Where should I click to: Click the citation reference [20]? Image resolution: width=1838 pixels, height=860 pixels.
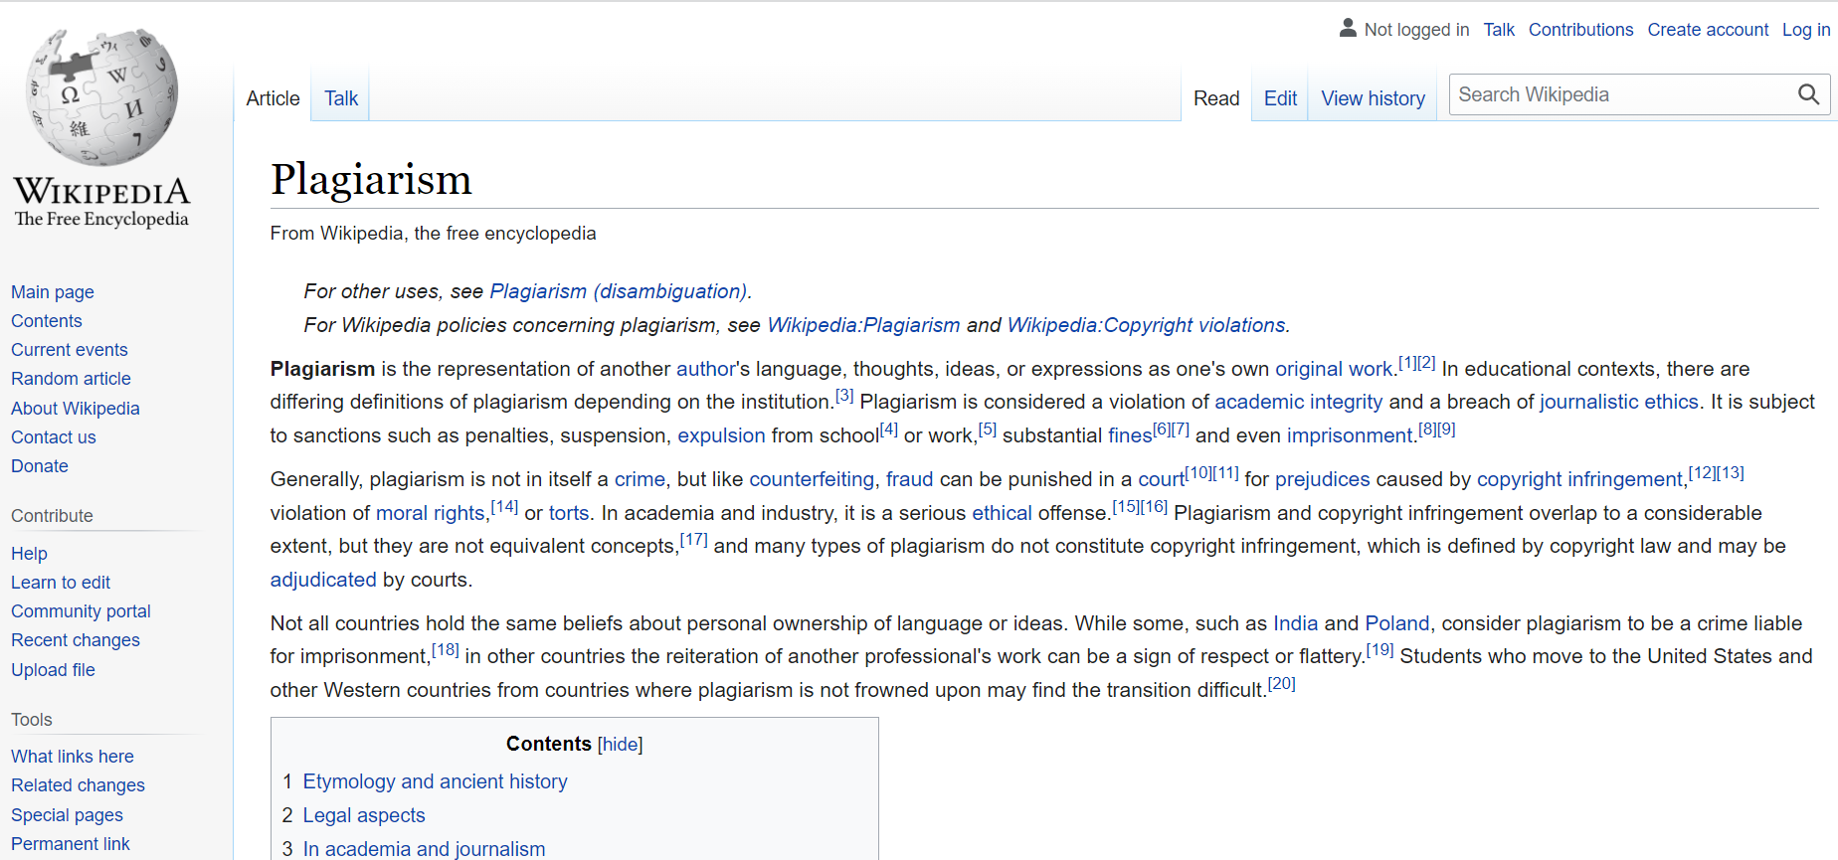[1281, 684]
